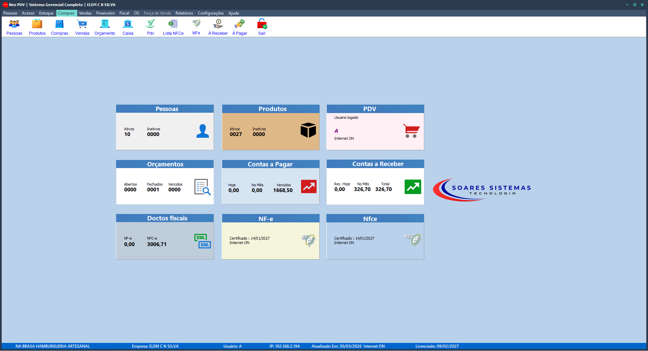
Task: Open the Acesso menu
Action: 28,13
